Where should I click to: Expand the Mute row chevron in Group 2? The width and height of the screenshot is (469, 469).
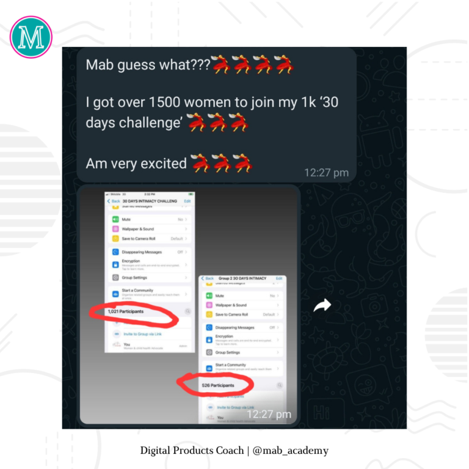[x=278, y=296]
